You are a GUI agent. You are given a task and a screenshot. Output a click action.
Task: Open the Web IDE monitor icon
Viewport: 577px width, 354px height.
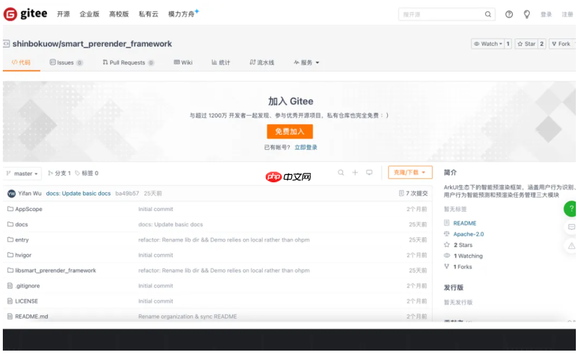(x=369, y=173)
